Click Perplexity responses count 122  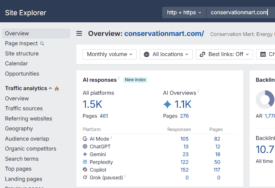185,162
